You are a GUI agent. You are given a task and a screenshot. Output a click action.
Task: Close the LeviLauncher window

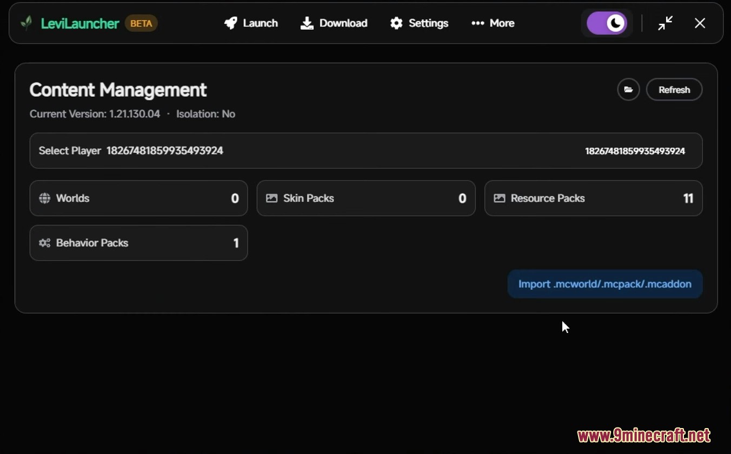coord(700,23)
